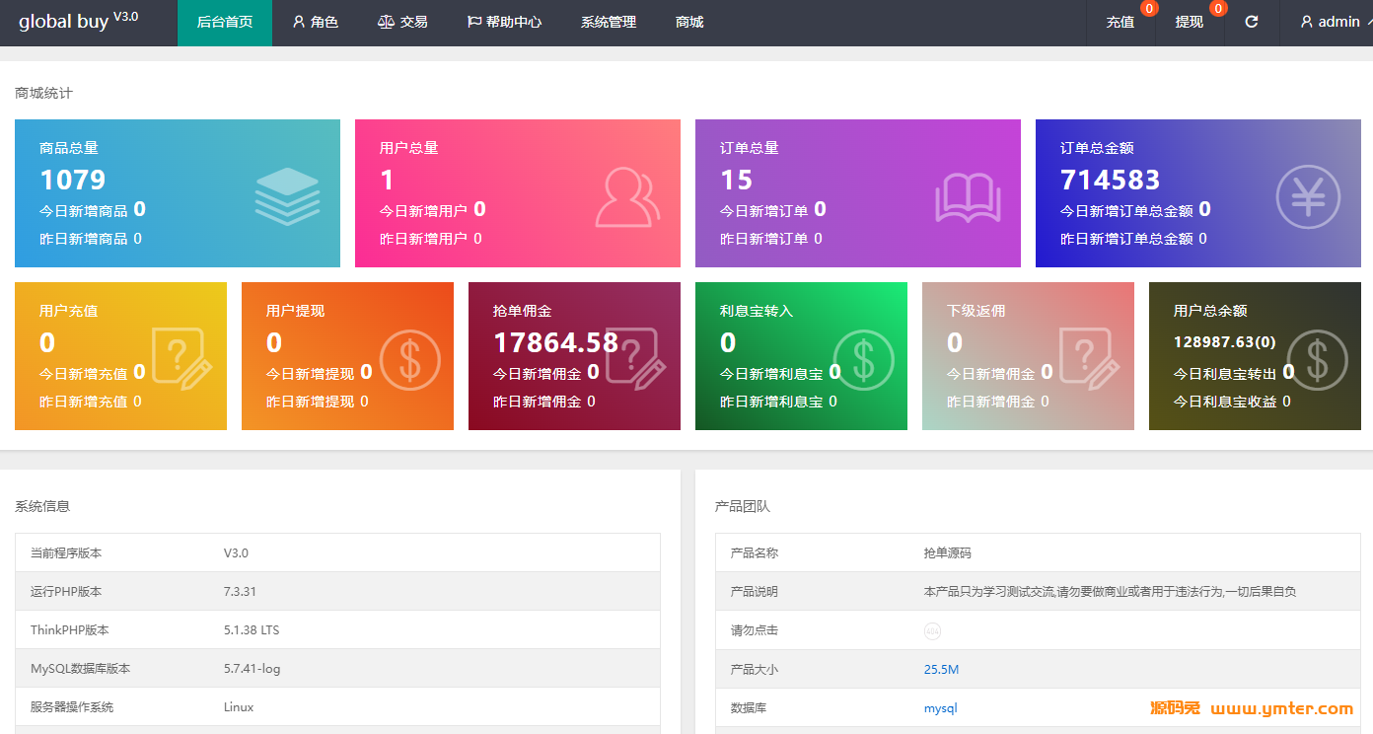
Task: Click the 抢单佣金 value 17864.58
Action: 555,342
